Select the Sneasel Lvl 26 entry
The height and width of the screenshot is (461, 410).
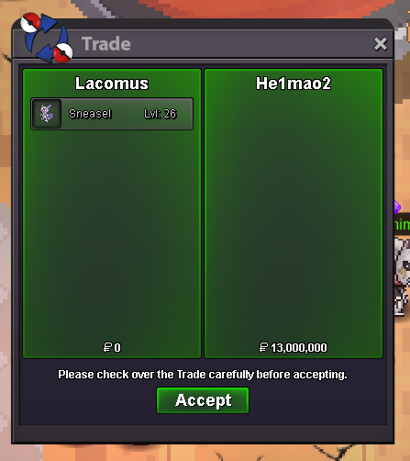click(112, 114)
